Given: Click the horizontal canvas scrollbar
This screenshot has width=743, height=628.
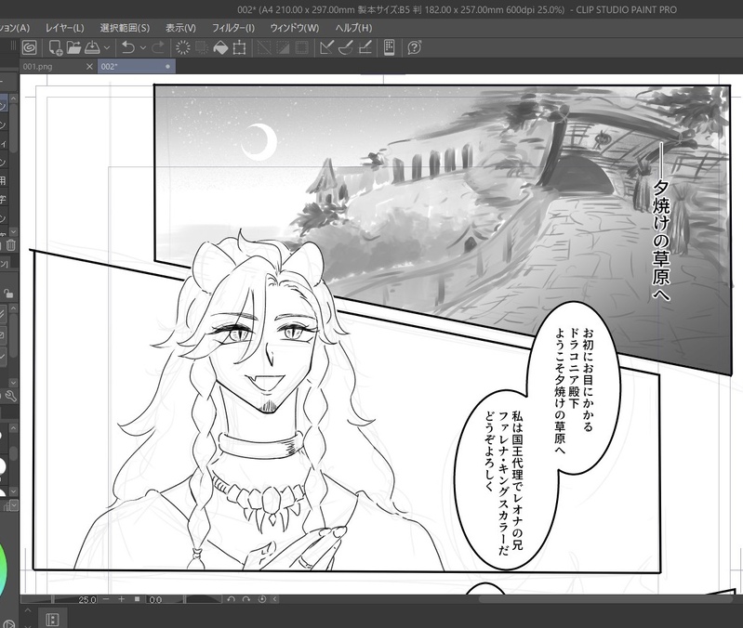Looking at the screenshot, I should click(x=605, y=599).
